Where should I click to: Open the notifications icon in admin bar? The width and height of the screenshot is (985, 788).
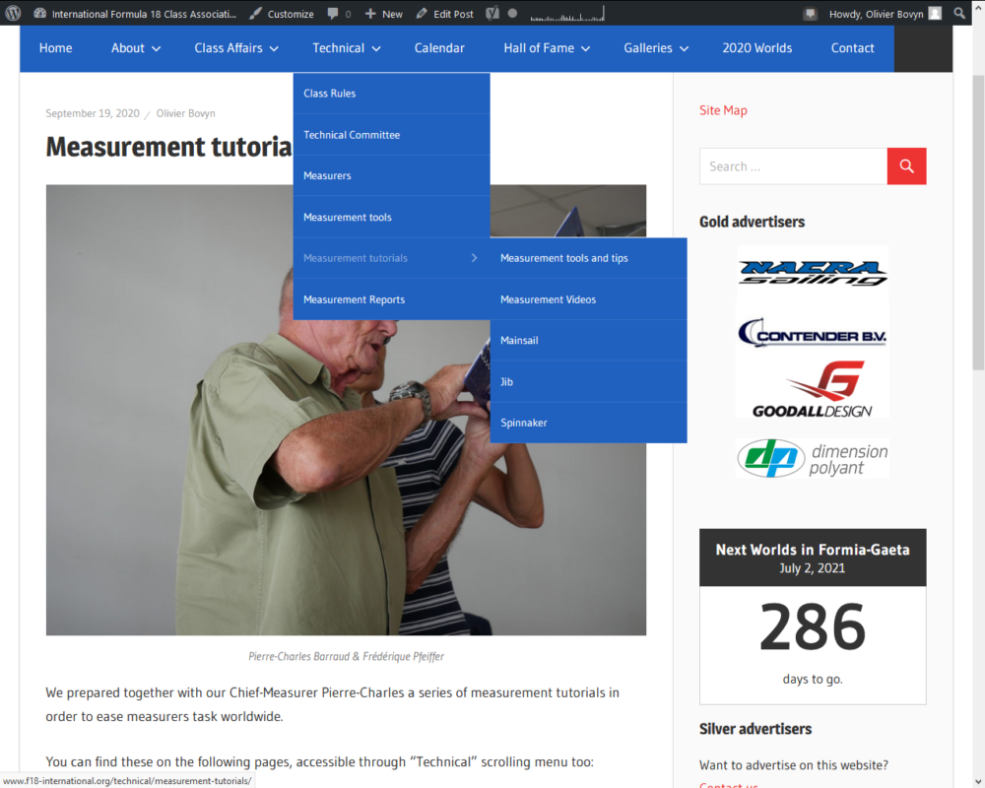click(810, 14)
